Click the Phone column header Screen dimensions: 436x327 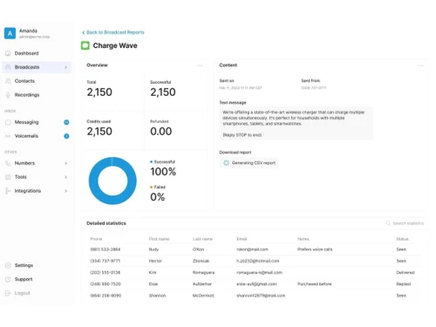[x=96, y=239]
